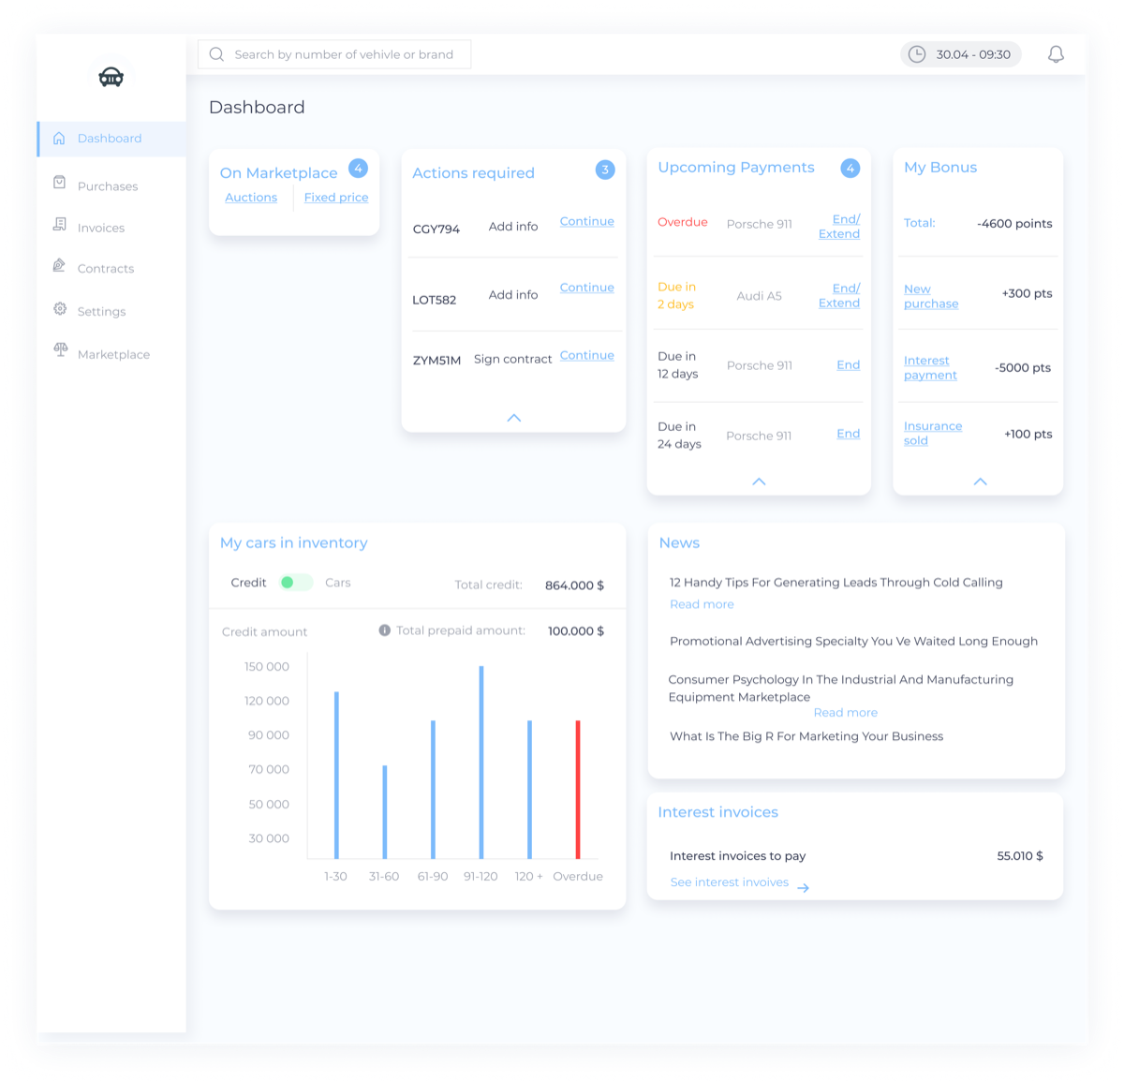Image resolution: width=1124 pixels, height=1081 pixels.
Task: Click the Purchases bag icon
Action: (59, 183)
